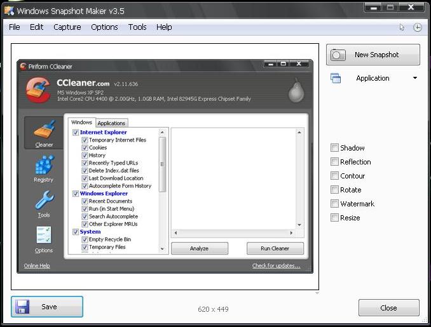Uncheck the Cookies checkbox
Viewport: 431px width, 327px height.
85,148
